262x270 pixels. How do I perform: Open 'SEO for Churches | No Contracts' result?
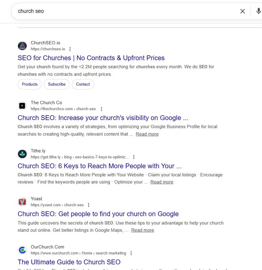click(x=91, y=58)
